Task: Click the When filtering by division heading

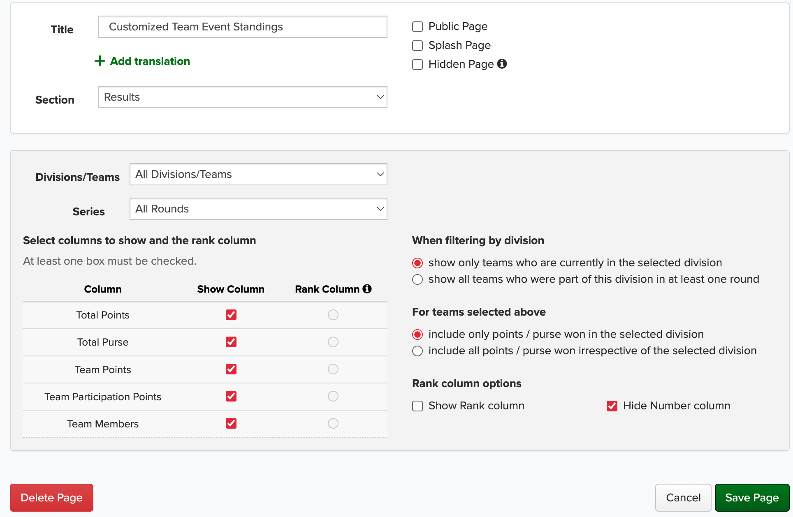Action: [x=478, y=240]
